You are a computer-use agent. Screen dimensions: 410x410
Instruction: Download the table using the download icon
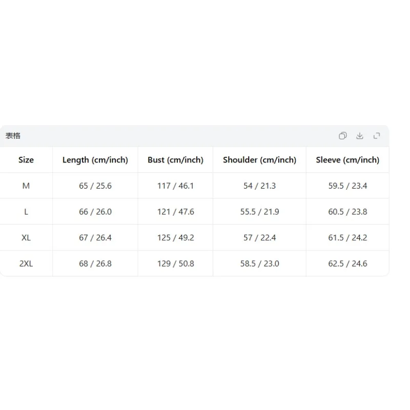[360, 136]
